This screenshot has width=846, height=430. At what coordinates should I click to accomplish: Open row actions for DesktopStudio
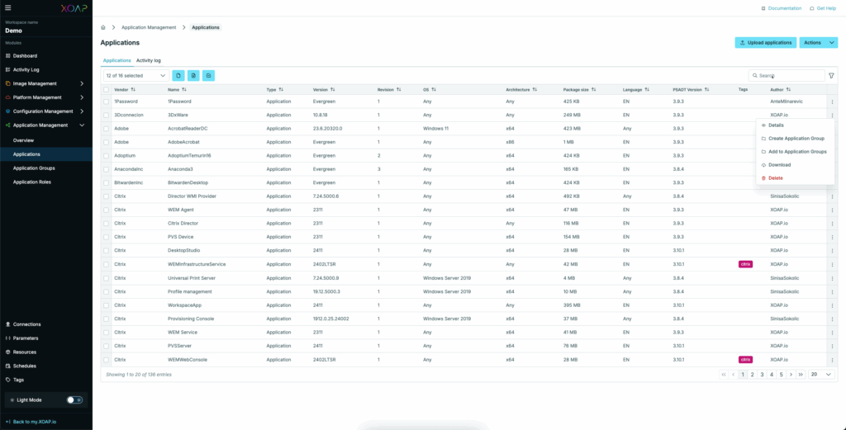coord(832,251)
